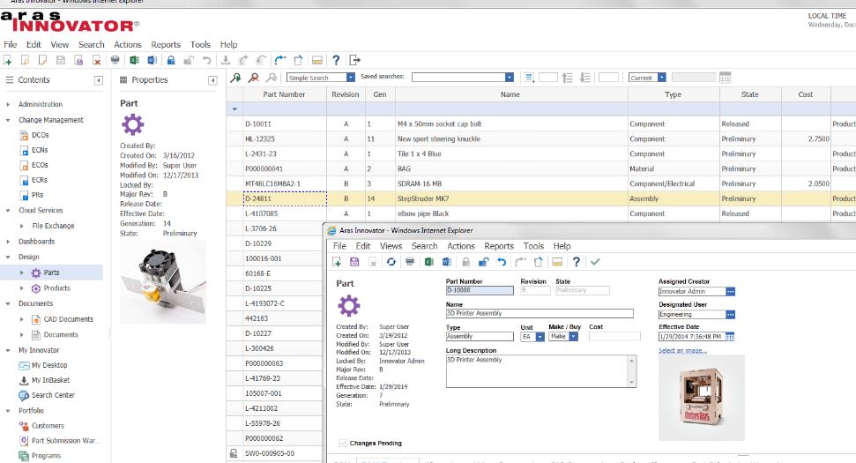Click the Part Number input field D-10000

[x=480, y=290]
